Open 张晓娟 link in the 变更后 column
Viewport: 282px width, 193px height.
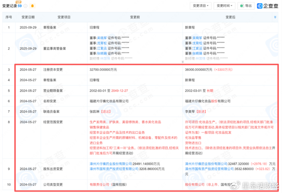click(x=197, y=54)
